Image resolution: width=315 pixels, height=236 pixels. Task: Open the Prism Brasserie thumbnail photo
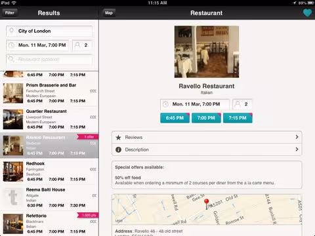(x=13, y=93)
